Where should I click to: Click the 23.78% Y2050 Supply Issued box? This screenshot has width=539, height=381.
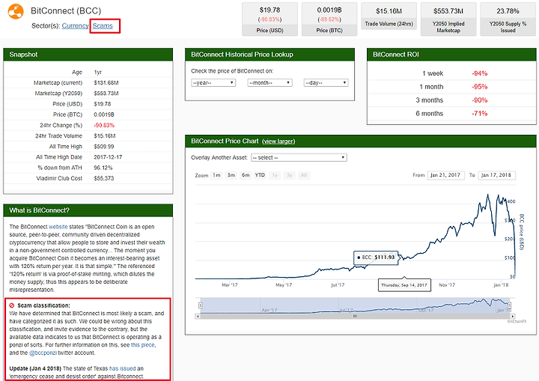[x=508, y=19]
